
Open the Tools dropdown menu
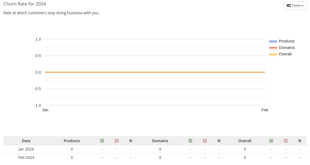(295, 6)
